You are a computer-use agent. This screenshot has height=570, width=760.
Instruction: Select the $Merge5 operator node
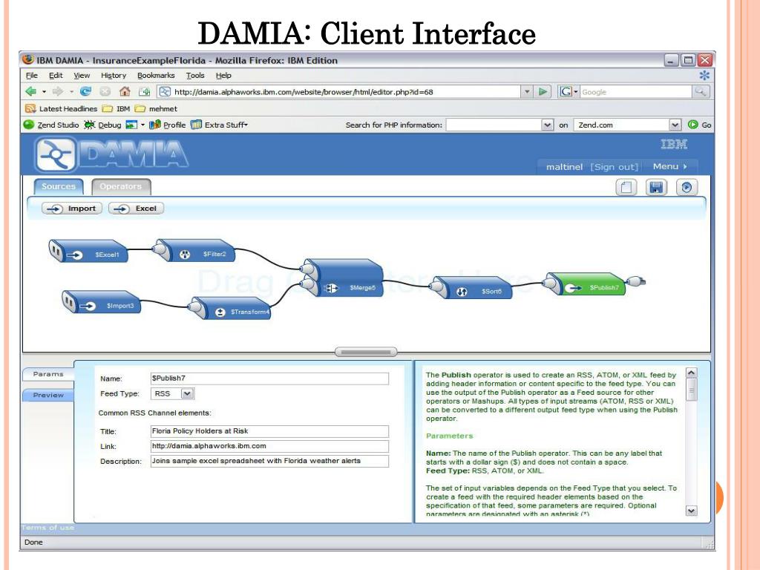coord(341,278)
